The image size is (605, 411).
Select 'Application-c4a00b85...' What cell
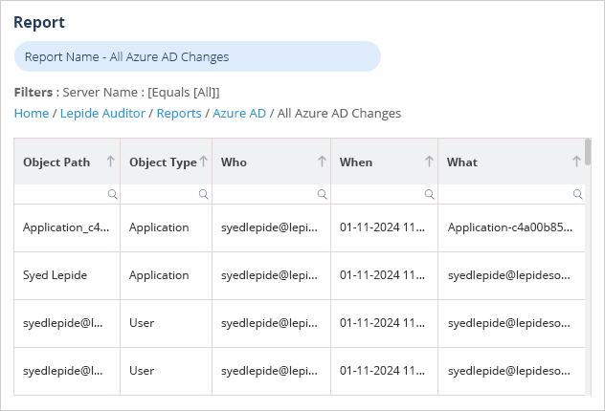(511, 228)
